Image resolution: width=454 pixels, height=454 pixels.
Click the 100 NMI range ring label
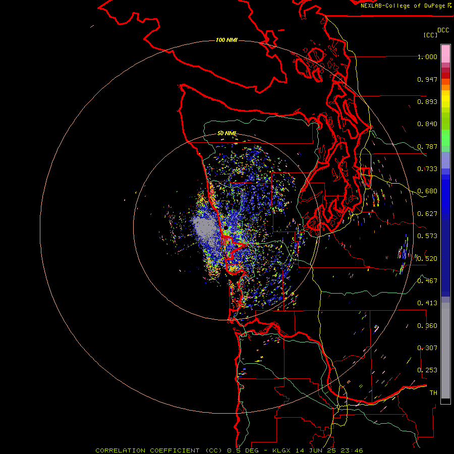[x=226, y=40]
